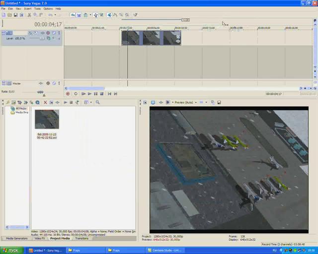Save the project with the floppy disk icon
The width and height of the screenshot is (318, 254).
point(15,15)
